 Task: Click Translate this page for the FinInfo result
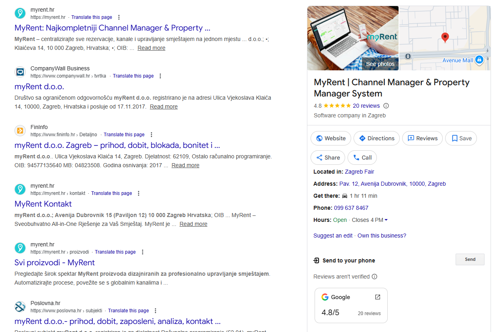(x=124, y=135)
